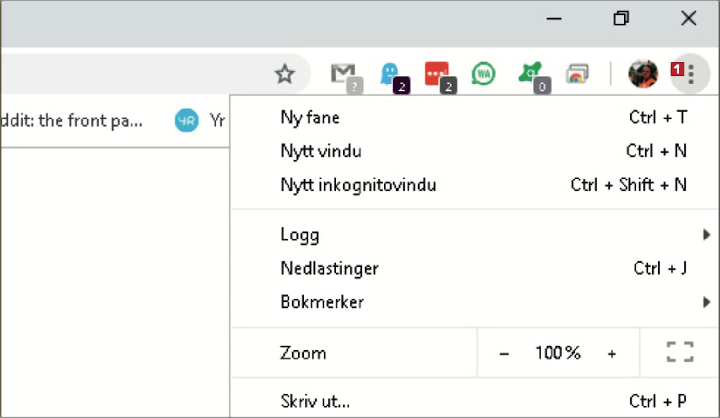Open Nytt inkognitovindu

pyautogui.click(x=358, y=185)
